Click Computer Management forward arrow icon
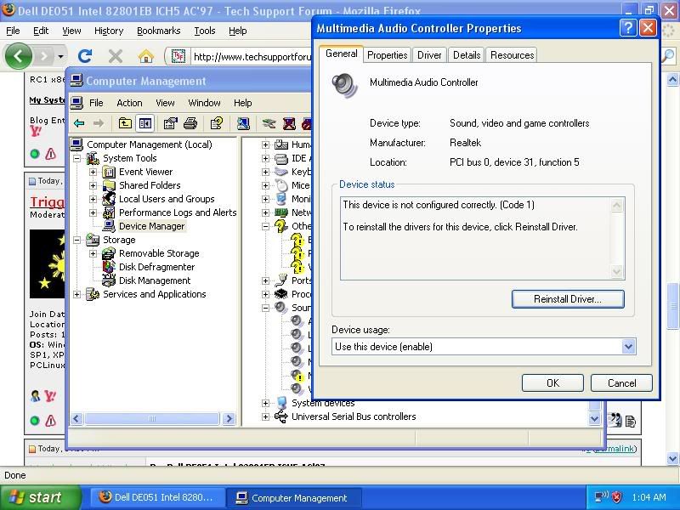This screenshot has height=510, width=680. click(x=99, y=123)
